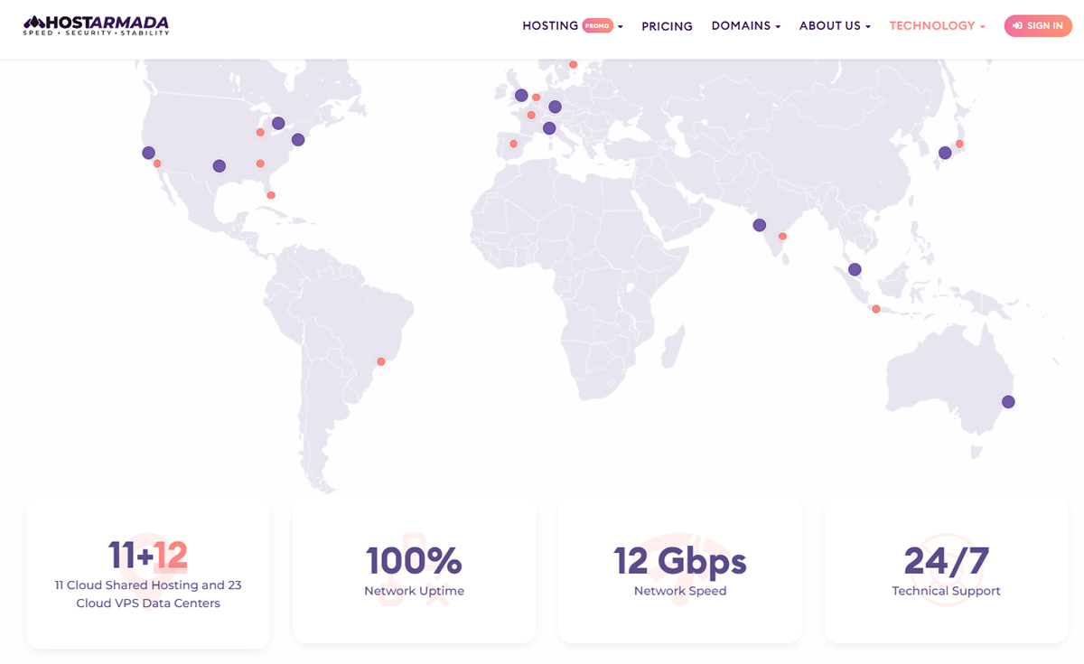Screen dimensions: 1084x664
Task: Click the 100% Network Uptime stat card
Action: coord(414,569)
